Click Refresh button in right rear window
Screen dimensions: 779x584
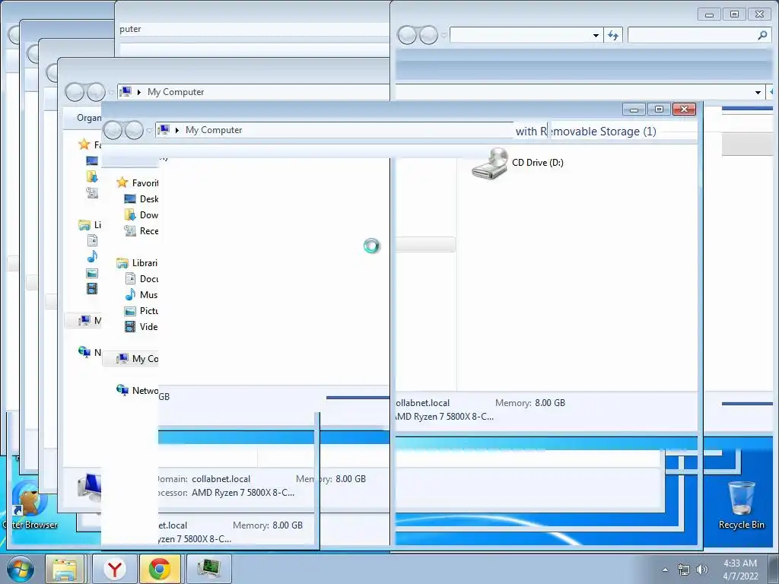point(613,35)
